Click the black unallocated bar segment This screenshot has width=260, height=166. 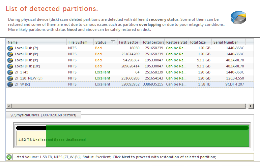tap(31, 128)
